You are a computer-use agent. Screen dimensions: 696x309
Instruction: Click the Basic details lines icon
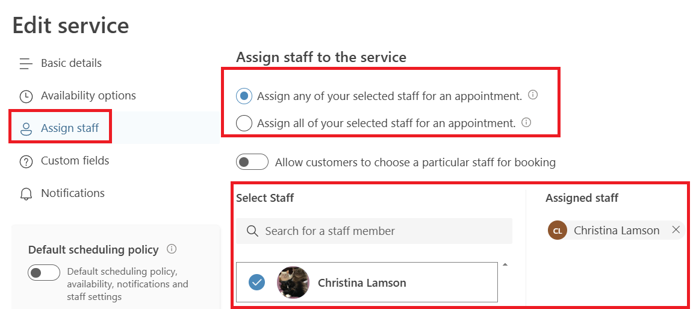25,63
